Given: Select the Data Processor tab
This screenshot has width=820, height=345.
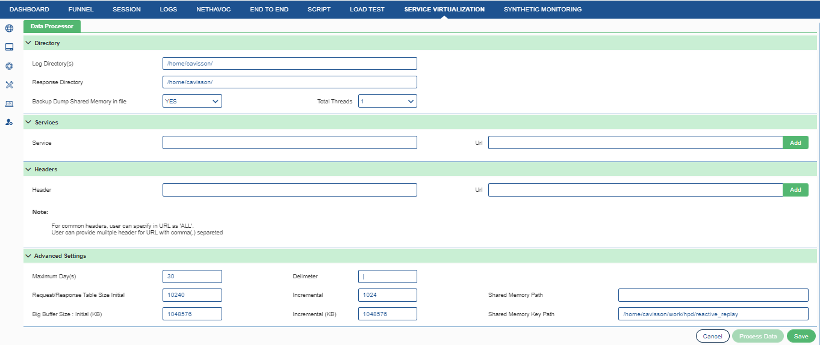Looking at the screenshot, I should [52, 26].
